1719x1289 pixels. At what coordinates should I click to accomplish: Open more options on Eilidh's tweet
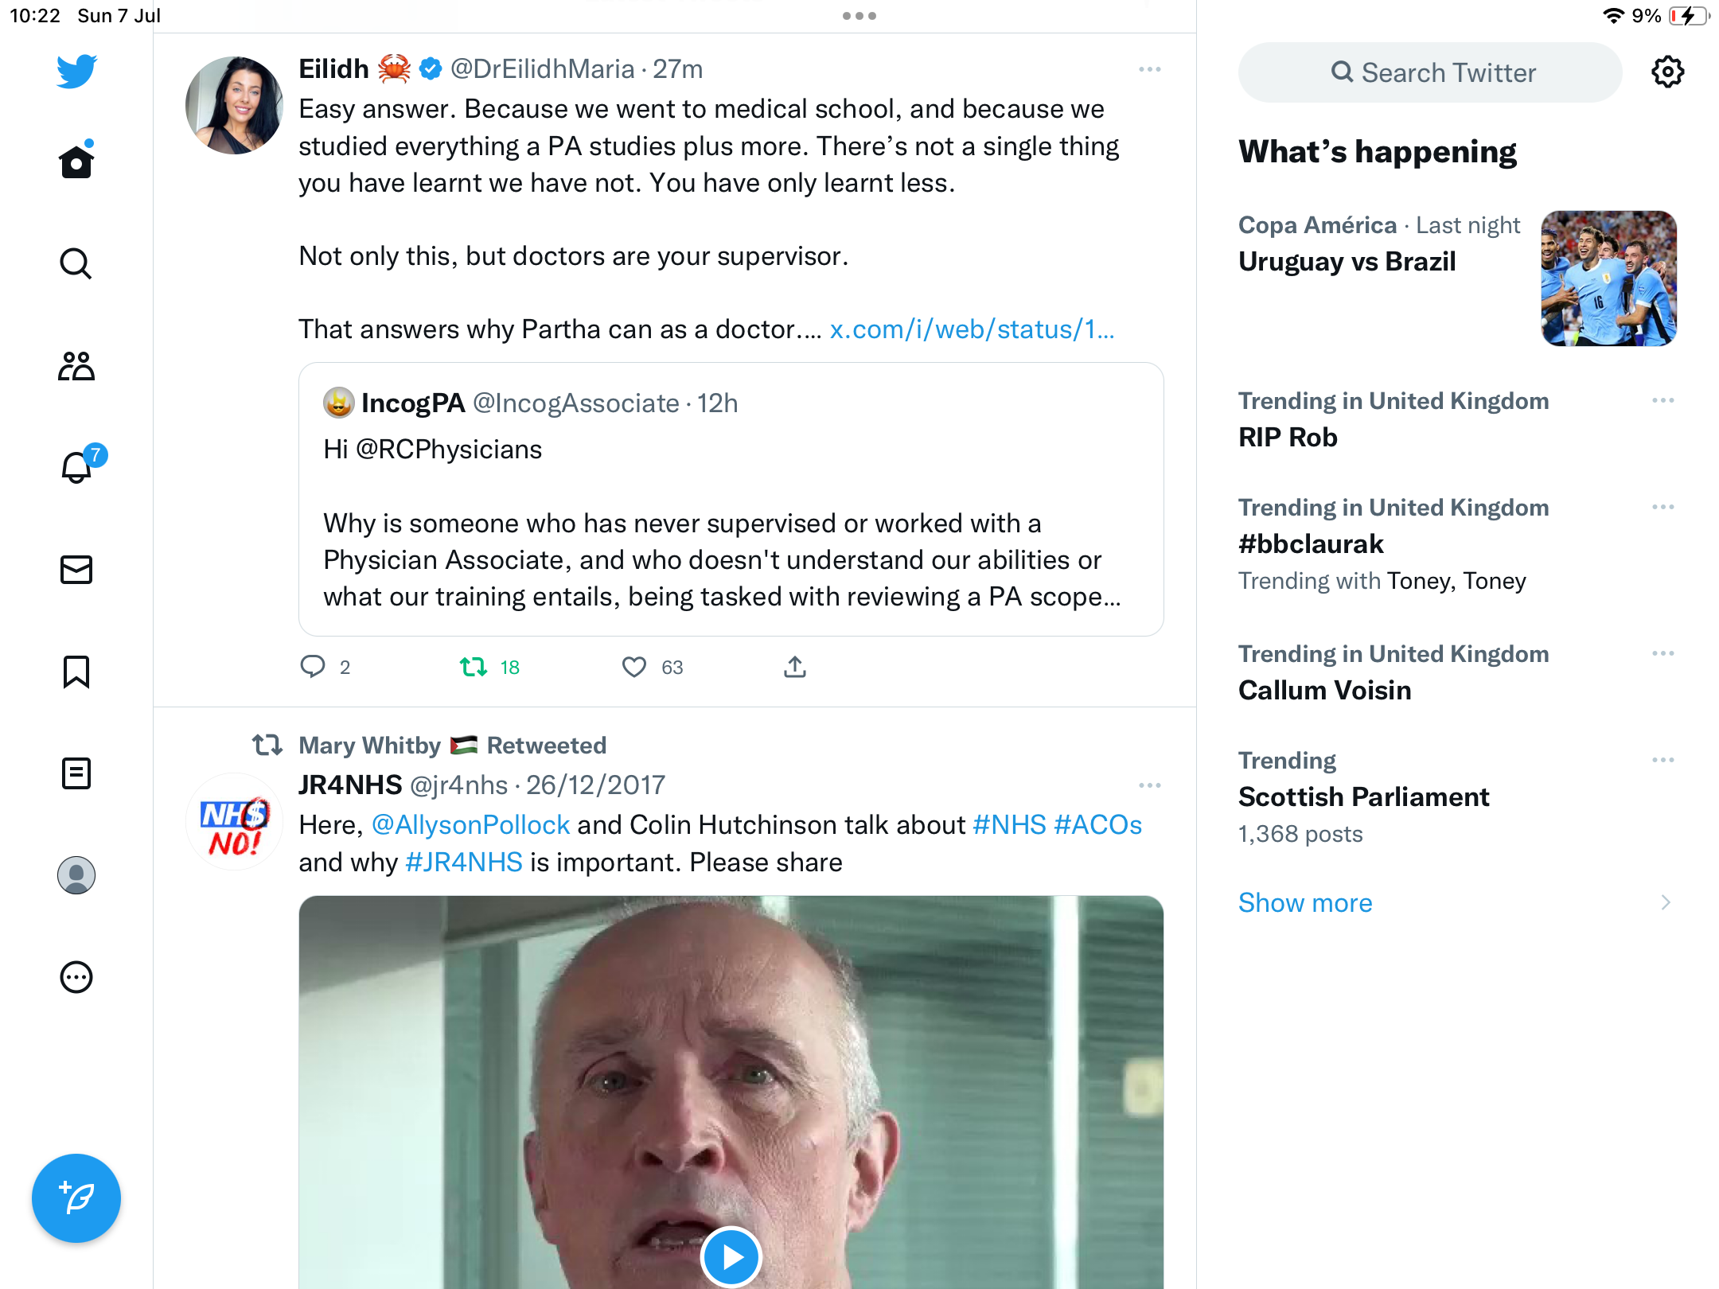pyautogui.click(x=1149, y=69)
